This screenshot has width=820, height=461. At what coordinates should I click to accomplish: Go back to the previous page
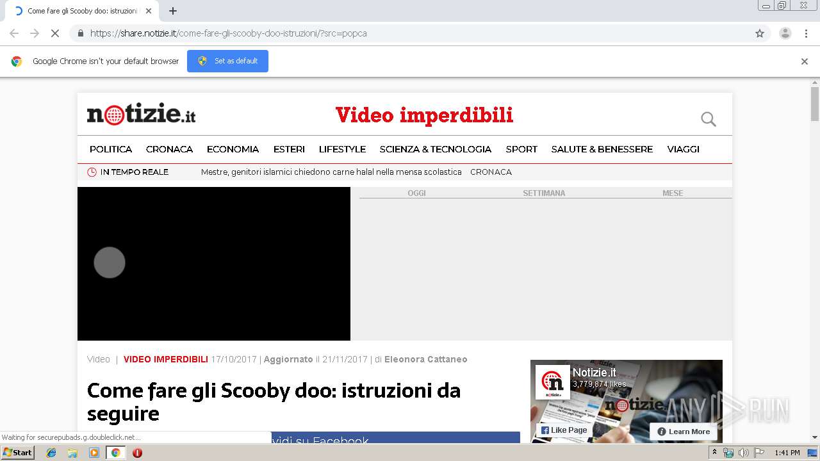(x=14, y=33)
